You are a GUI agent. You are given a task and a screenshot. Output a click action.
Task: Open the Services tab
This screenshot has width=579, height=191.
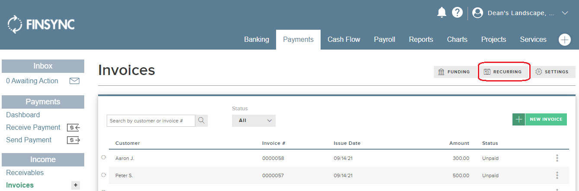[x=533, y=39]
